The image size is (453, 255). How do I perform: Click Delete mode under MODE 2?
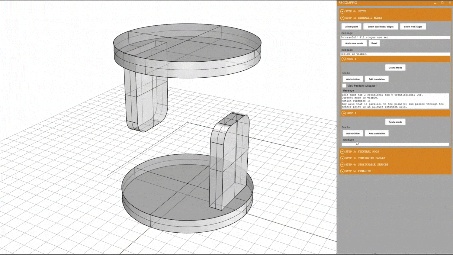tap(395, 121)
